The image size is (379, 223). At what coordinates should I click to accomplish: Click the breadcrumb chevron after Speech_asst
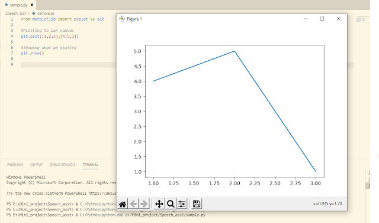(x=28, y=13)
